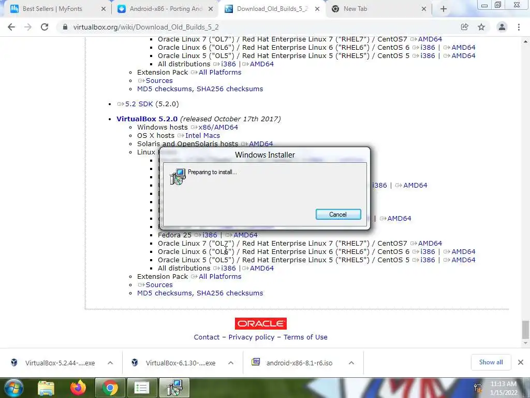
Task: Open top Extension Pack All Platforms link
Action: [220, 73]
